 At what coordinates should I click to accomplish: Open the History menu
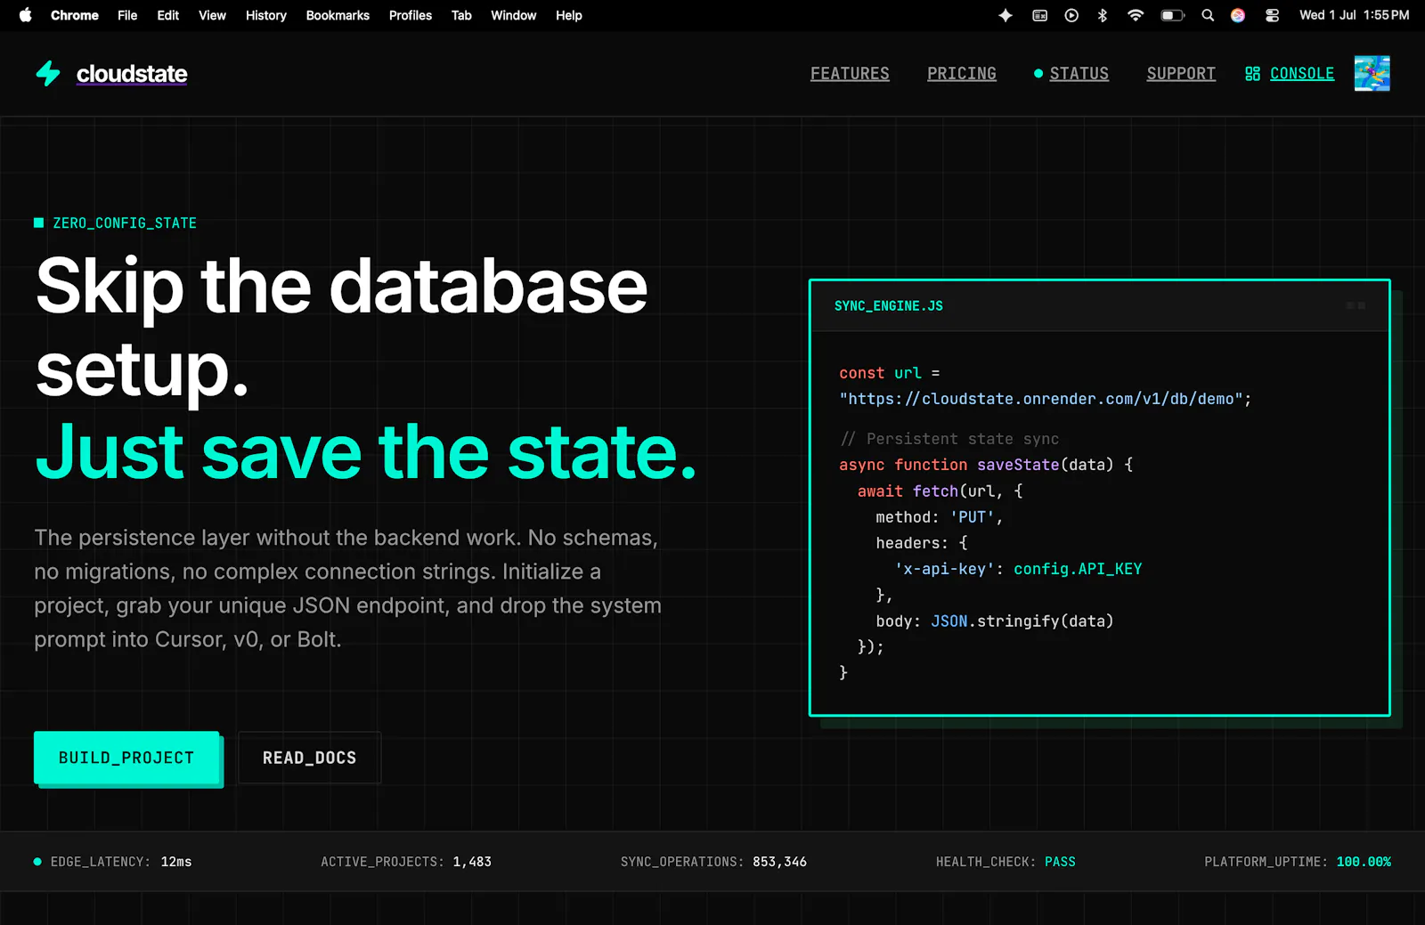[x=266, y=15]
